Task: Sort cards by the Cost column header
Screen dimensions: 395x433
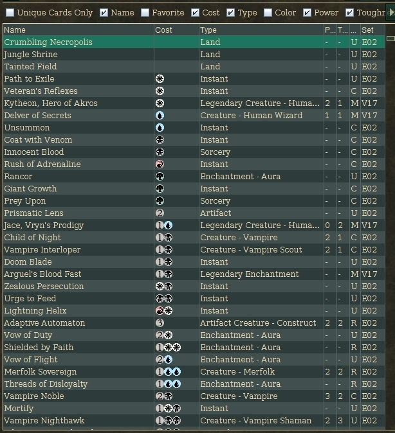Action: click(x=174, y=30)
